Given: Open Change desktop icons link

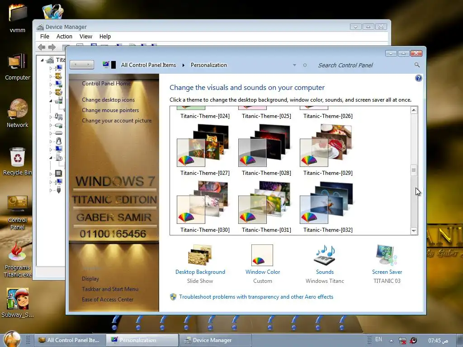Looking at the screenshot, I should point(109,100).
